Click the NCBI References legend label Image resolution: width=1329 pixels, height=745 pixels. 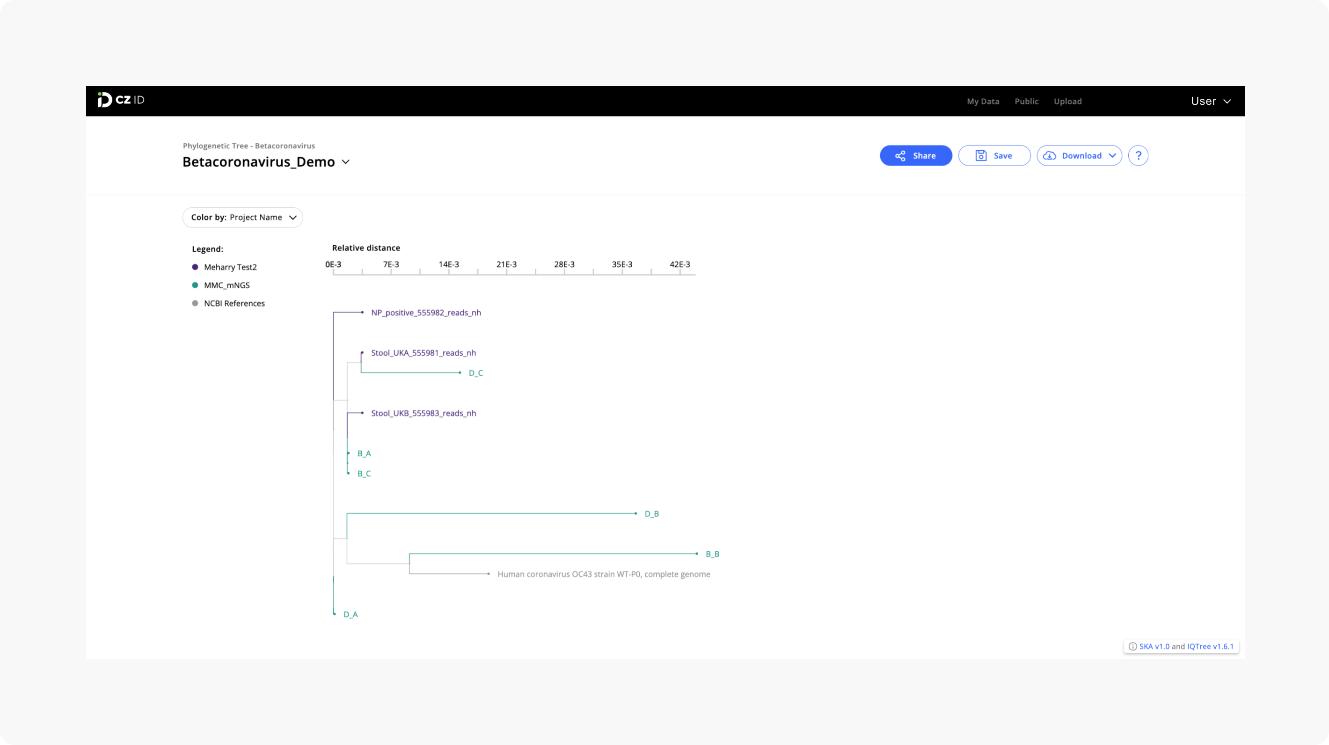point(234,303)
